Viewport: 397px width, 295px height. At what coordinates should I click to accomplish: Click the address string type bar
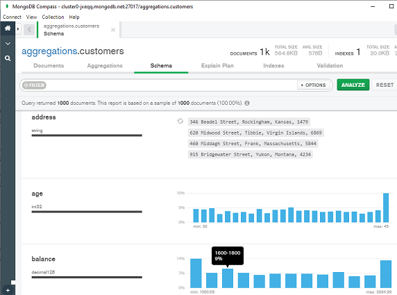[87, 135]
